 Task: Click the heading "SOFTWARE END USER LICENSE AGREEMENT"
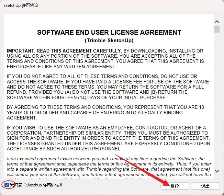pos(109,32)
